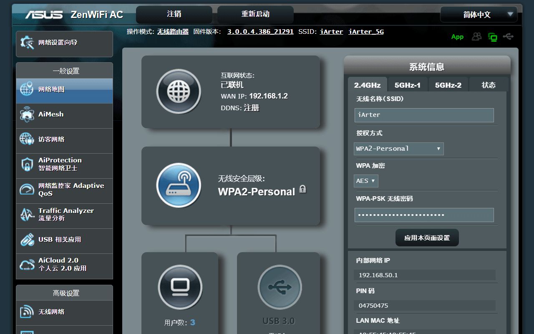The height and width of the screenshot is (334, 534).
Task: Open the guest network (访客网络) icon
Action: (x=27, y=139)
